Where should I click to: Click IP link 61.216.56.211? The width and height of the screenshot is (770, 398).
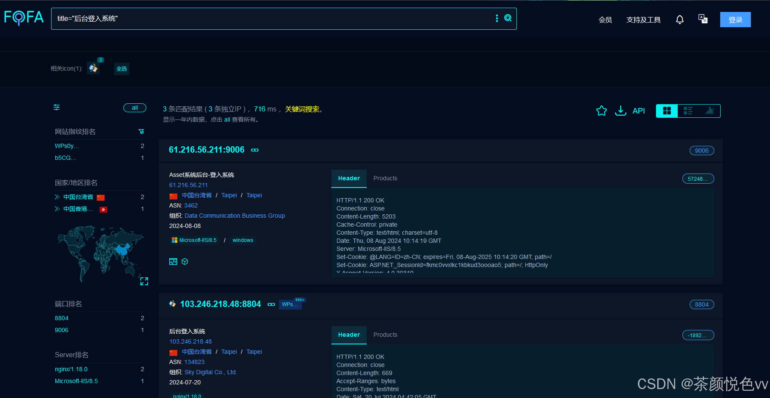(188, 185)
